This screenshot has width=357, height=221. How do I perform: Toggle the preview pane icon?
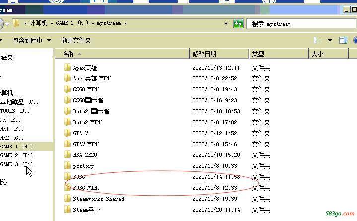pyautogui.click(x=343, y=40)
